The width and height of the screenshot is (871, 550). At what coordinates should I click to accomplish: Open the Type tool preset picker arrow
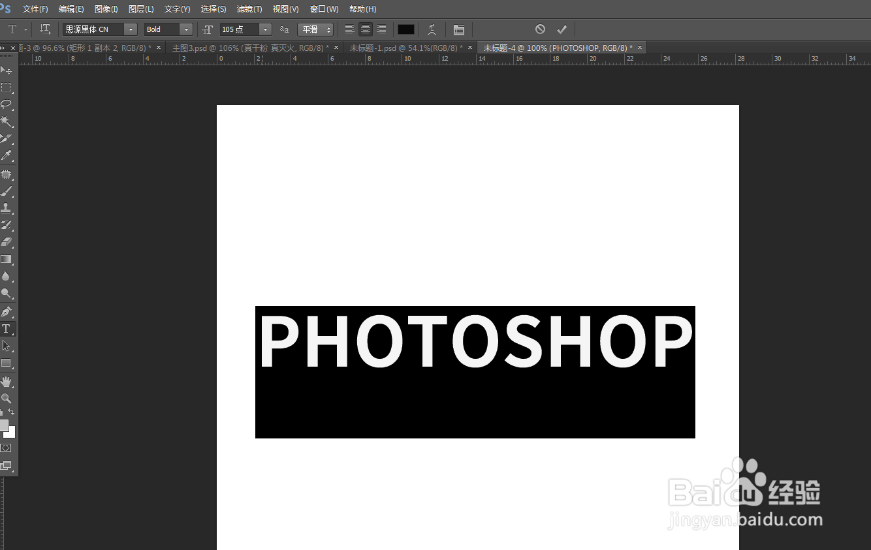pyautogui.click(x=25, y=29)
